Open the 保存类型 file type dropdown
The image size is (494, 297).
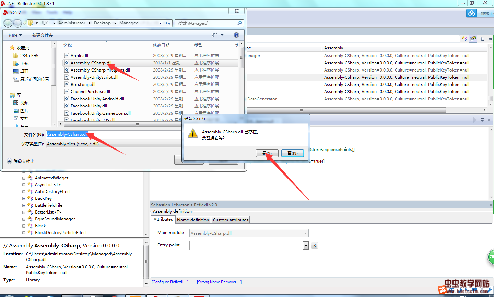(114, 144)
